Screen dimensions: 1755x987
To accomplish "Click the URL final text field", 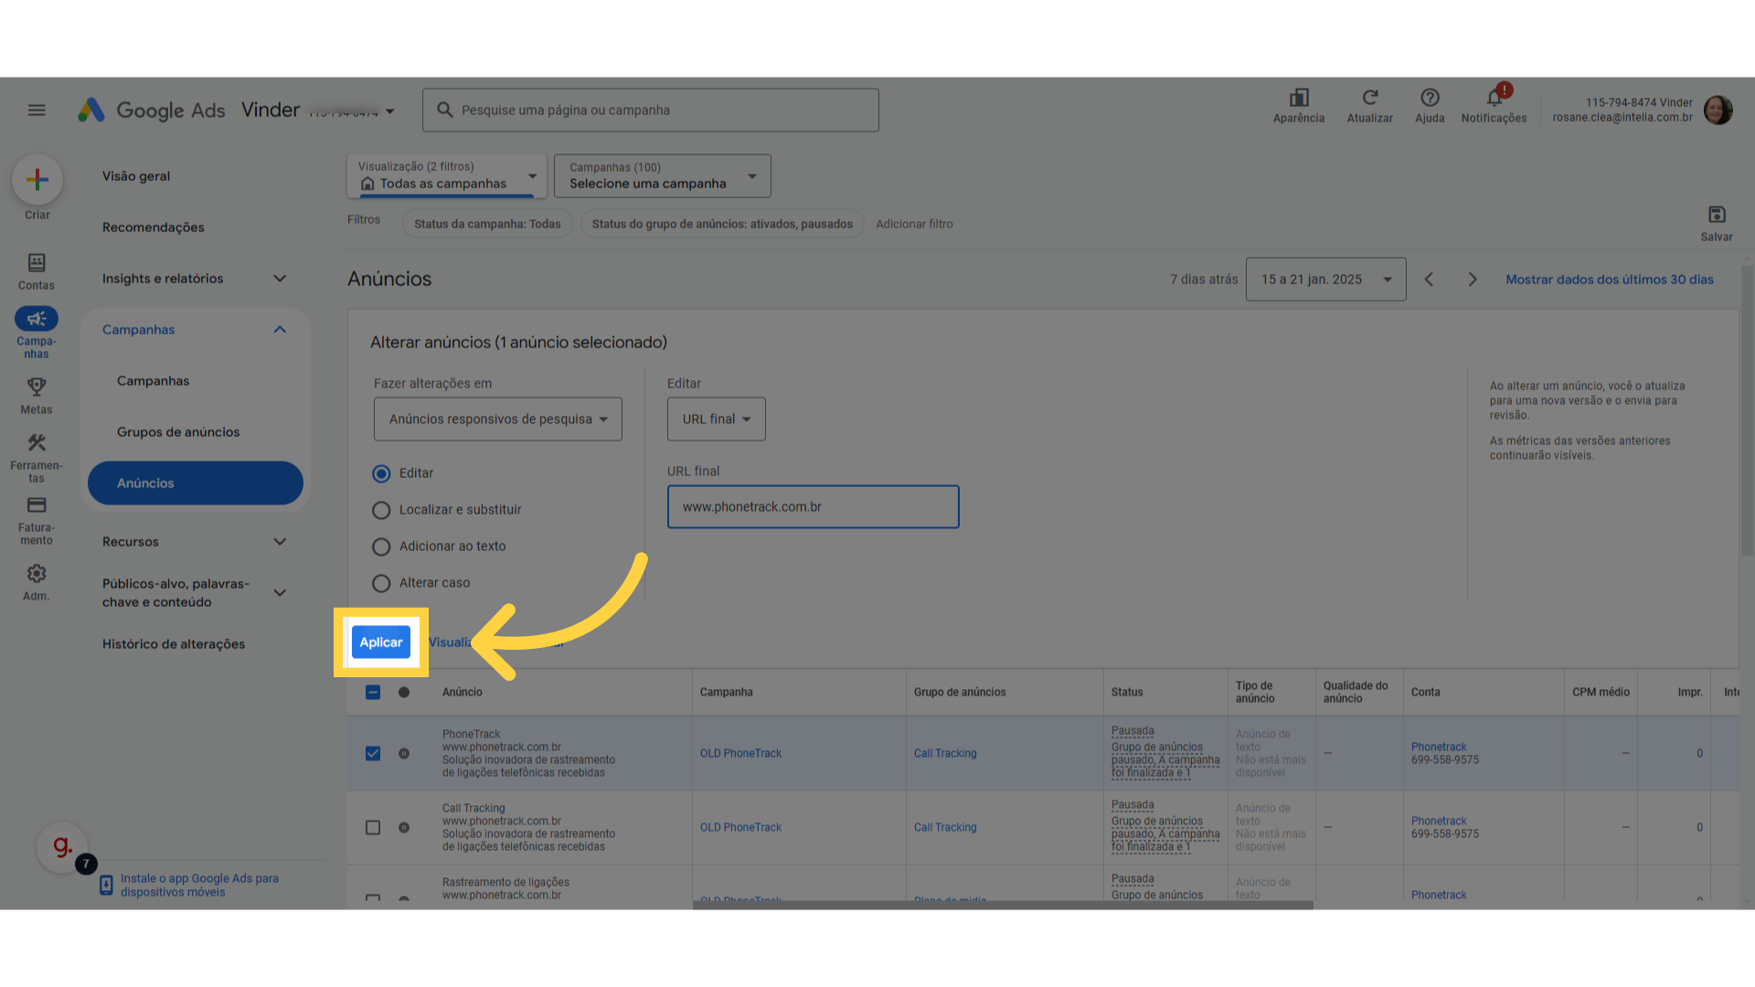I will [x=814, y=507].
